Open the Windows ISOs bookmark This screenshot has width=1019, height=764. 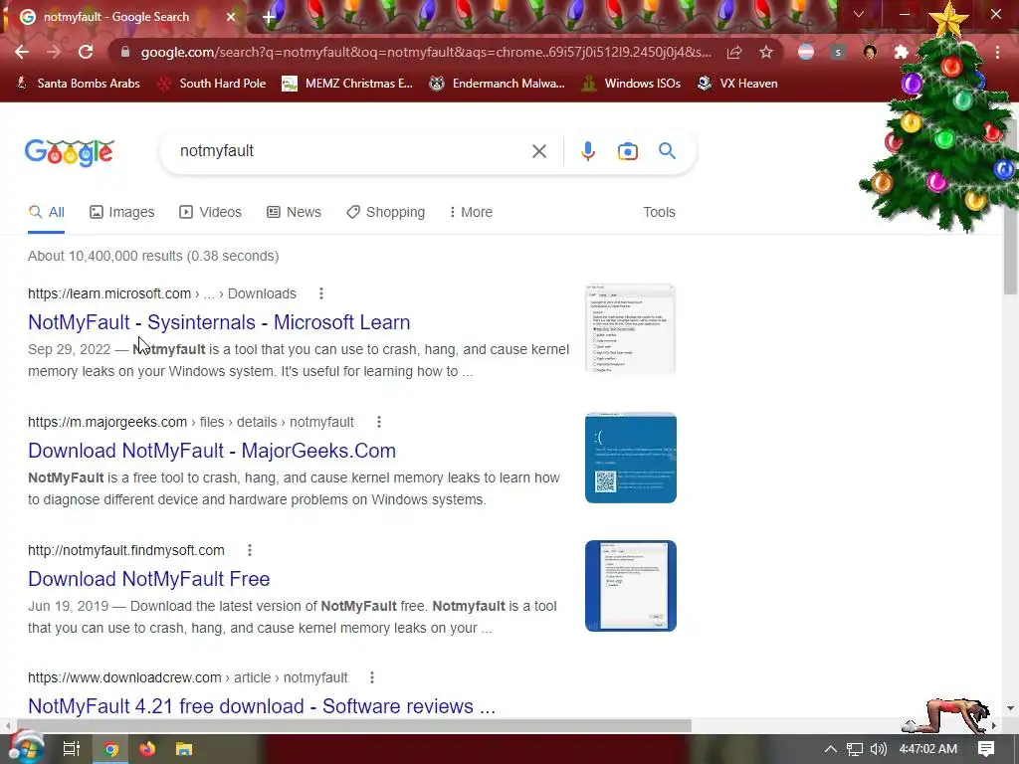coord(631,84)
